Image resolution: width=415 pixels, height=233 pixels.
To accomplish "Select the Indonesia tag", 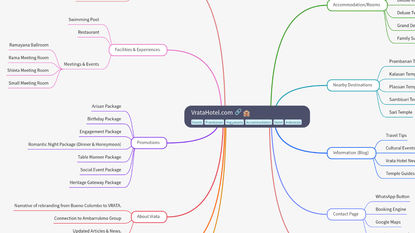I will pyautogui.click(x=293, y=122).
